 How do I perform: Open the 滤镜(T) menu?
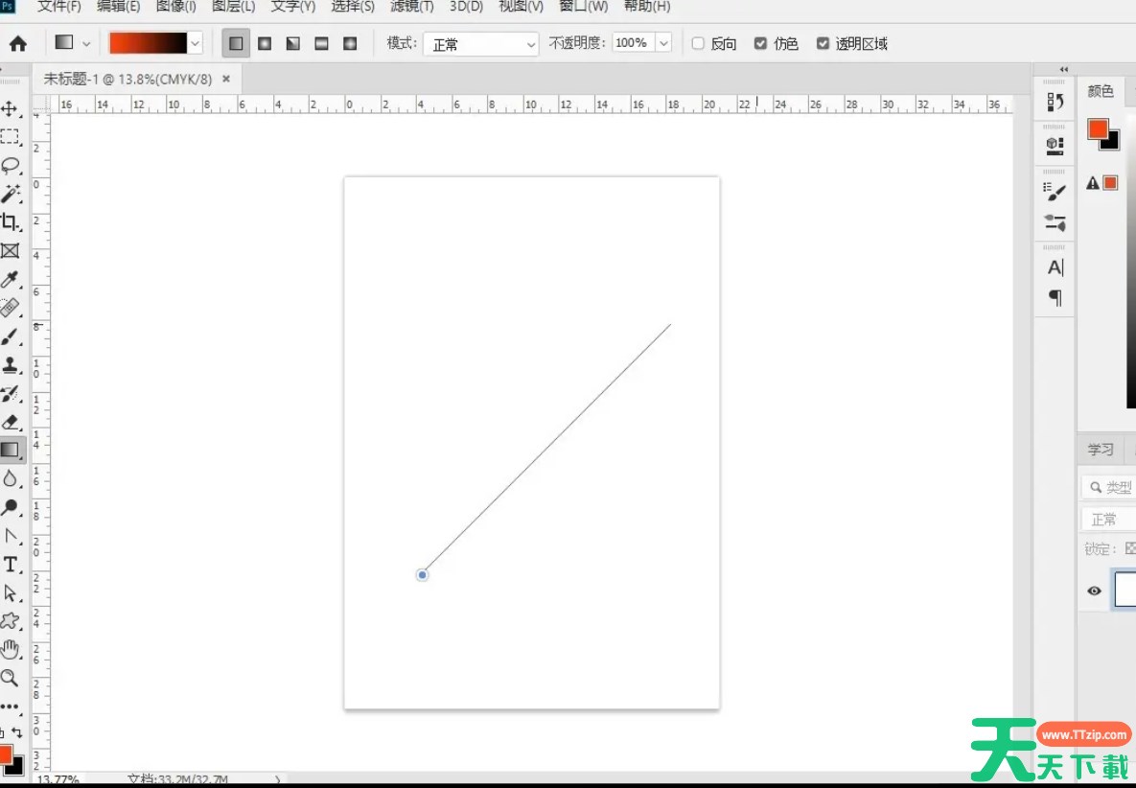(x=411, y=7)
